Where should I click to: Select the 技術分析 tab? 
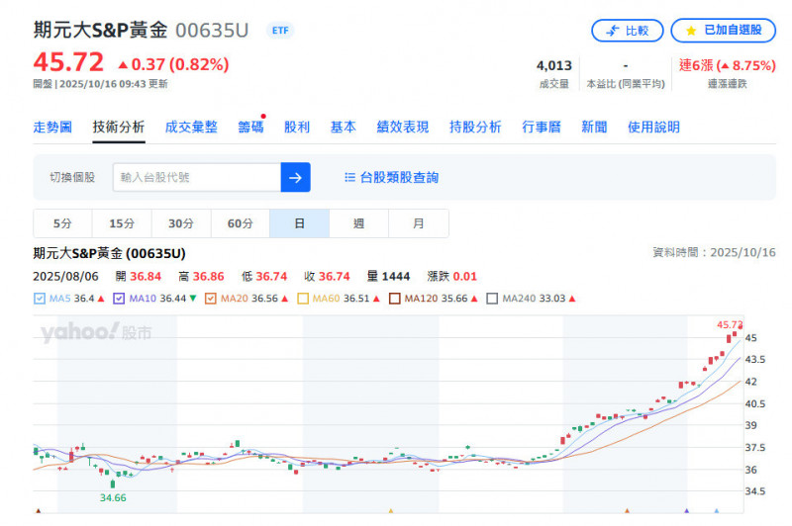tap(119, 128)
